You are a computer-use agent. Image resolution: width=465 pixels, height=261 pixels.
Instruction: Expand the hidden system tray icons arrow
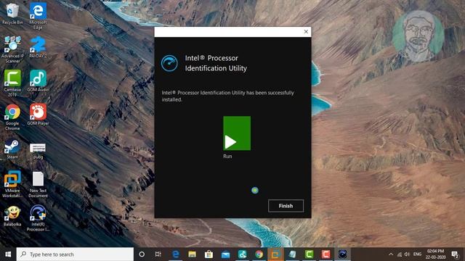click(391, 254)
